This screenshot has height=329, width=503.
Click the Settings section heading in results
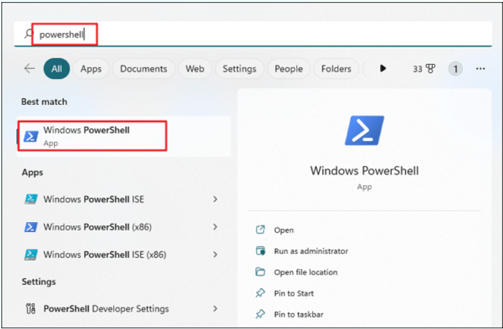[39, 282]
